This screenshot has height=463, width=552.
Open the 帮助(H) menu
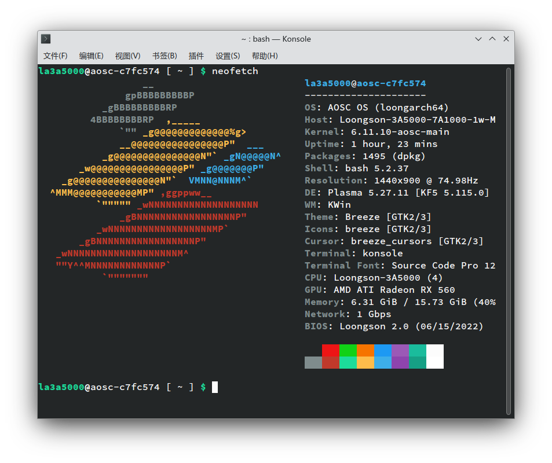(265, 56)
